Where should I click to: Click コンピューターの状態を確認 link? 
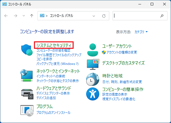pyautogui.click(x=53, y=50)
